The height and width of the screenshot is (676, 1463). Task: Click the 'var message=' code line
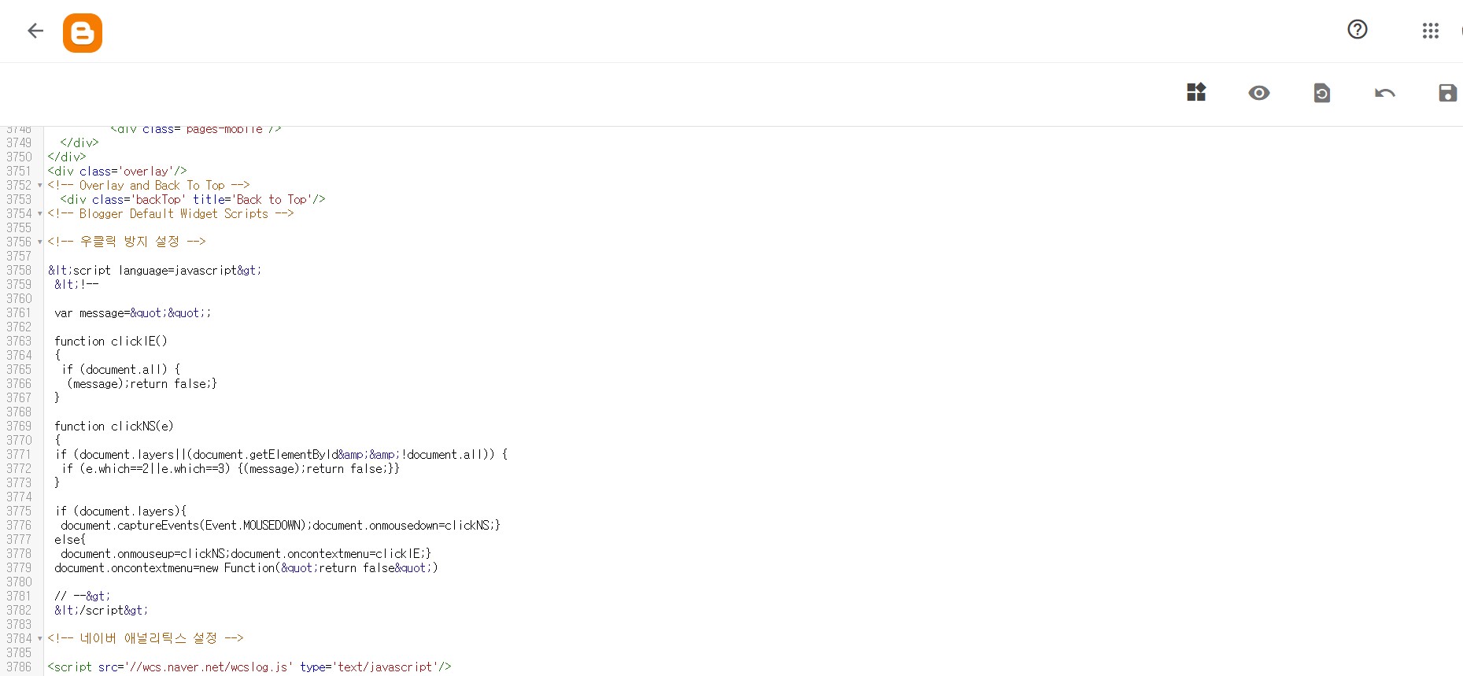click(132, 313)
